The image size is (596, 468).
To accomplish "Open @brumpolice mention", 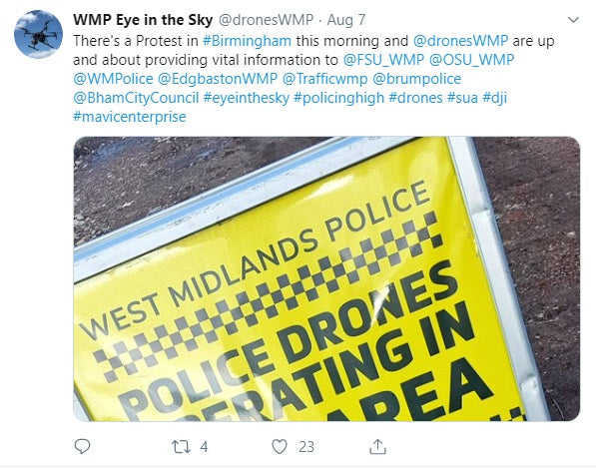I will [x=417, y=79].
